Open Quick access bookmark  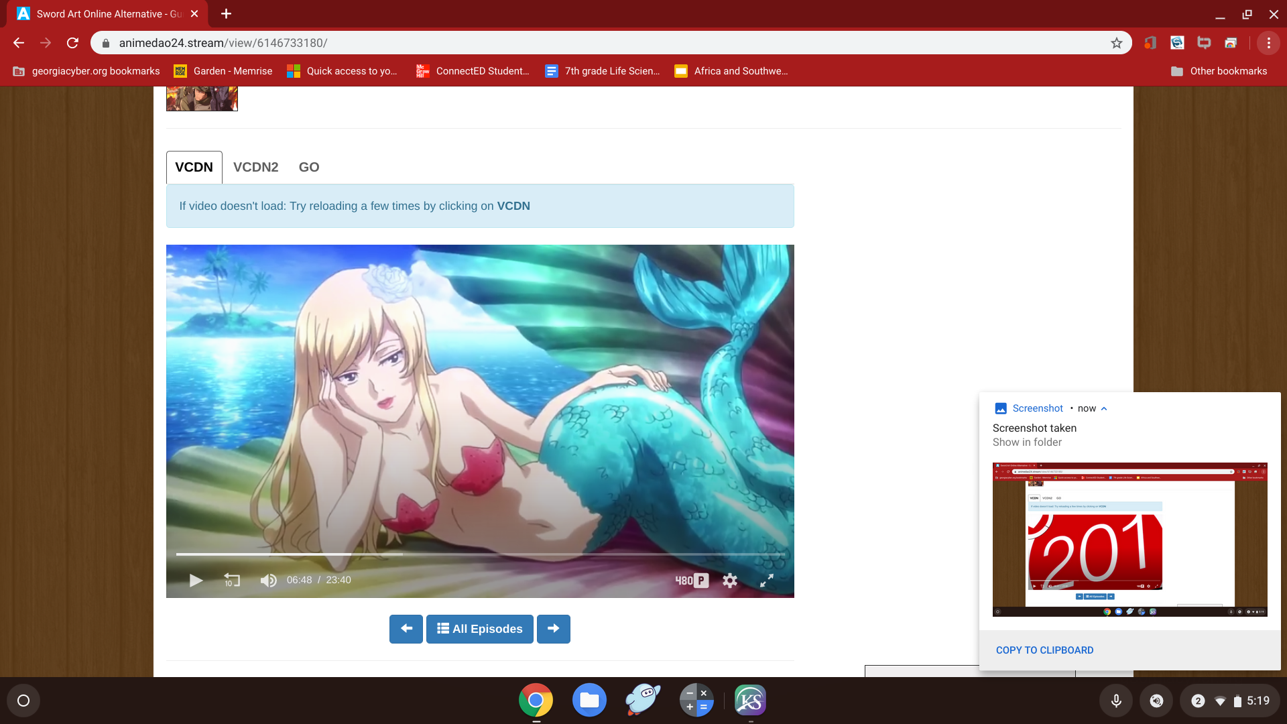coord(342,71)
